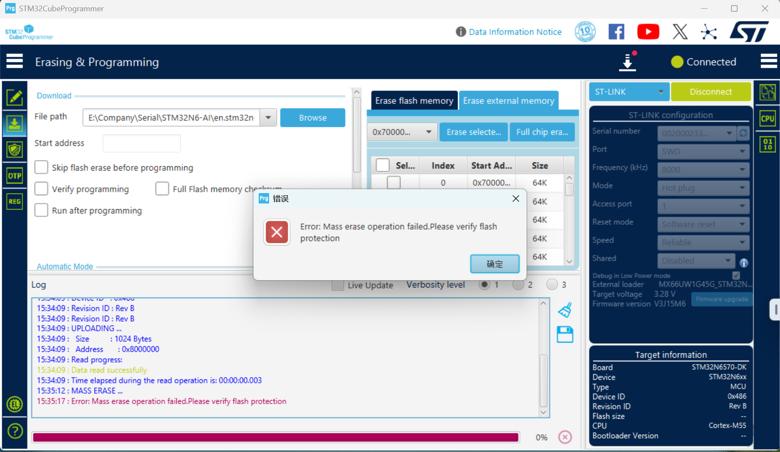Click the ST logo
Viewport: 780px width, 452px height.
[749, 32]
